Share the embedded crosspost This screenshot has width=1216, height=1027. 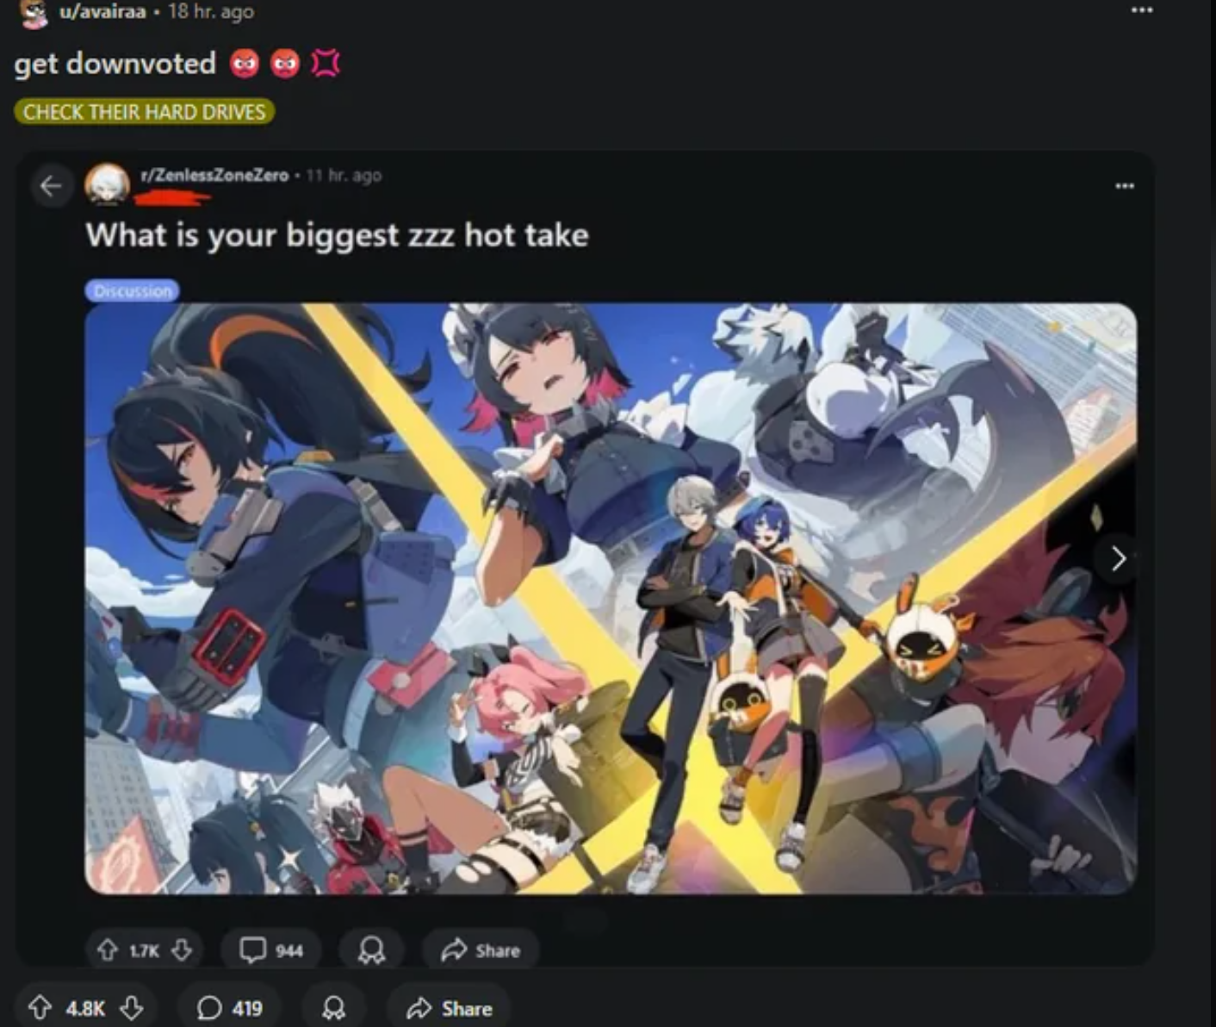481,949
